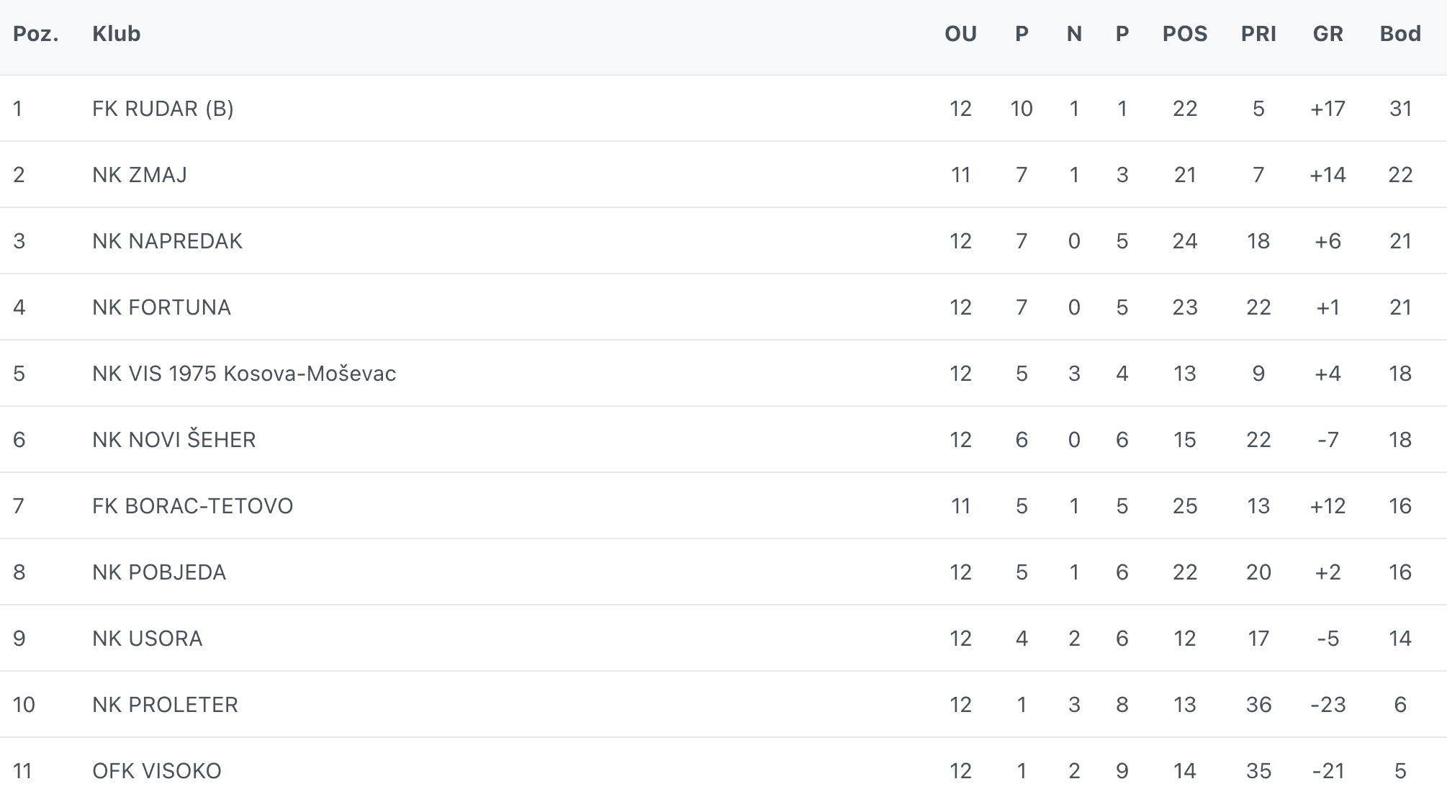Open the NK POBJEDA club entry
Screen dimensions: 1447x802
point(159,572)
